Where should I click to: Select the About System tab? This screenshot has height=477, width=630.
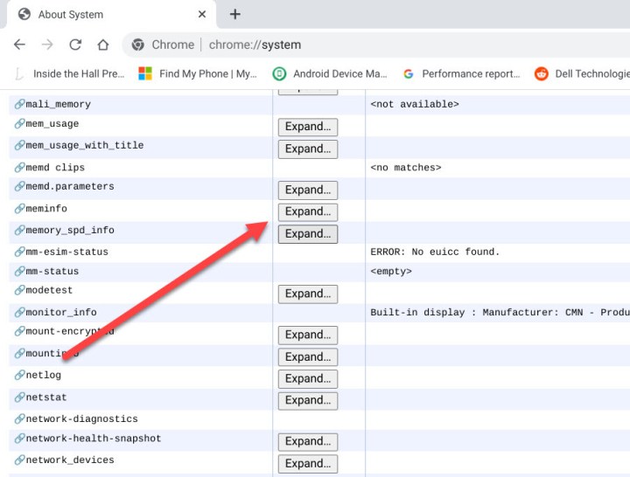(96, 15)
